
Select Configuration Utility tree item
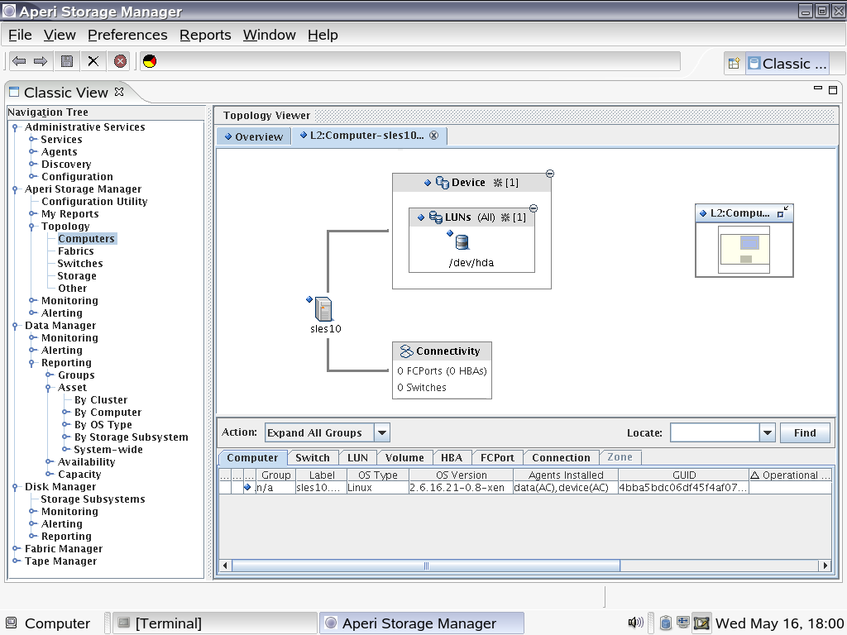(x=94, y=202)
